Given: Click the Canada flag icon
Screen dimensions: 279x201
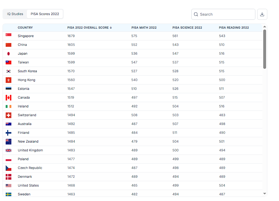Looking at the screenshot, I should (x=9, y=98).
